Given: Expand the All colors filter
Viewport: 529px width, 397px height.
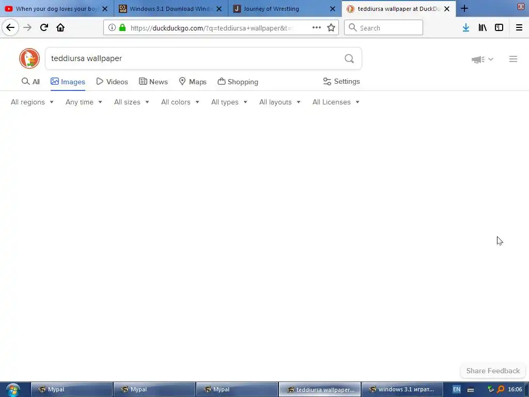Looking at the screenshot, I should pos(180,102).
